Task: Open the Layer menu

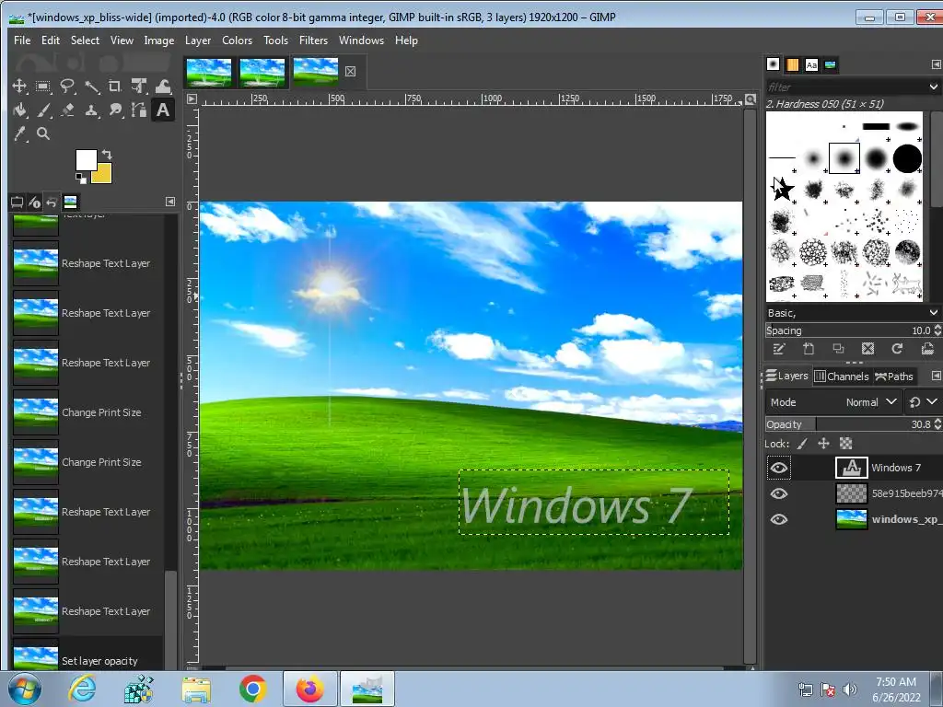Action: point(197,41)
